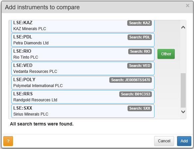Click the green Other button

(x=166, y=54)
